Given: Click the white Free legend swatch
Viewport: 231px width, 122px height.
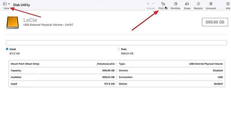Looking at the screenshot, I should tap(119, 49).
